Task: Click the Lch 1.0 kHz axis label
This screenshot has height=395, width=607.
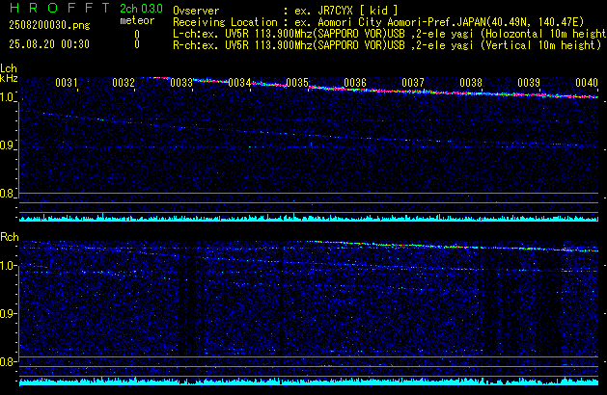Action: pyautogui.click(x=7, y=97)
